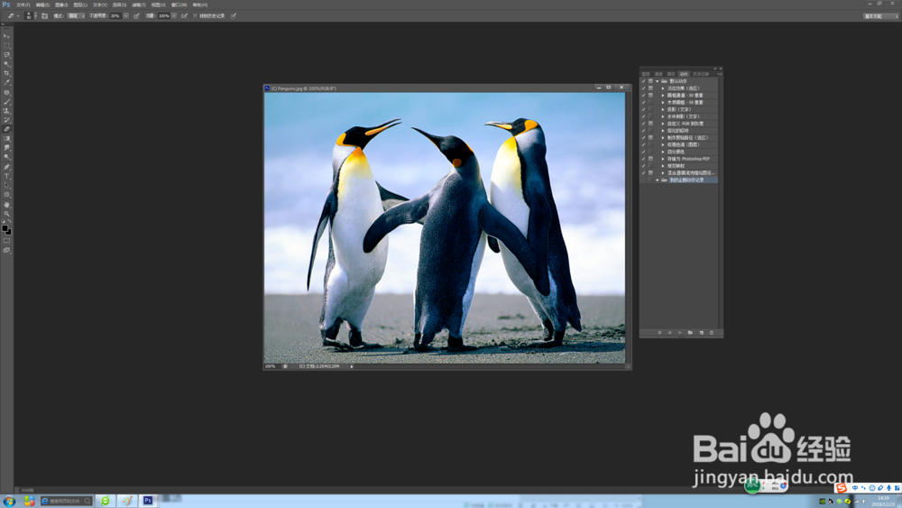The width and height of the screenshot is (902, 508).
Task: Click the 100% zoom field of Penguins.jpg
Action: coord(271,366)
